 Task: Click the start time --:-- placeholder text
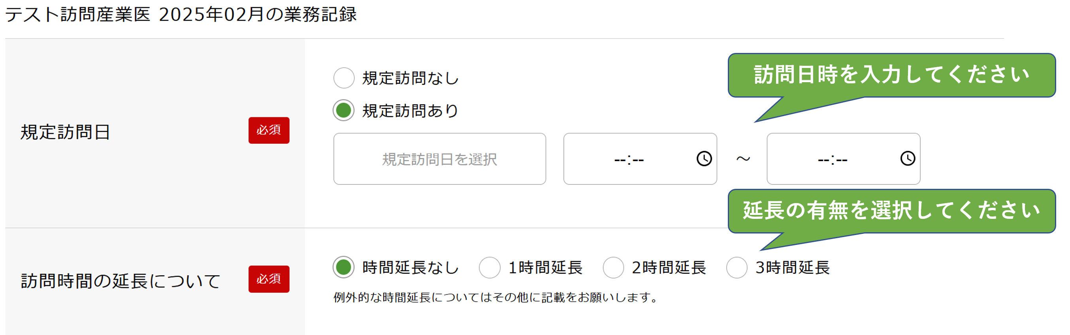[x=629, y=160]
